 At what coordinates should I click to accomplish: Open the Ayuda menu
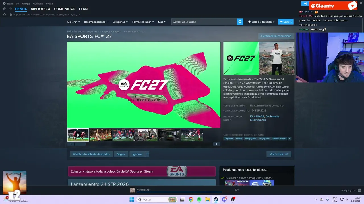49,3
